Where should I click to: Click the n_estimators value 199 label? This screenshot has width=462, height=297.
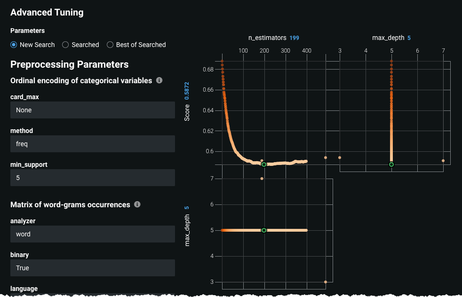click(x=295, y=38)
